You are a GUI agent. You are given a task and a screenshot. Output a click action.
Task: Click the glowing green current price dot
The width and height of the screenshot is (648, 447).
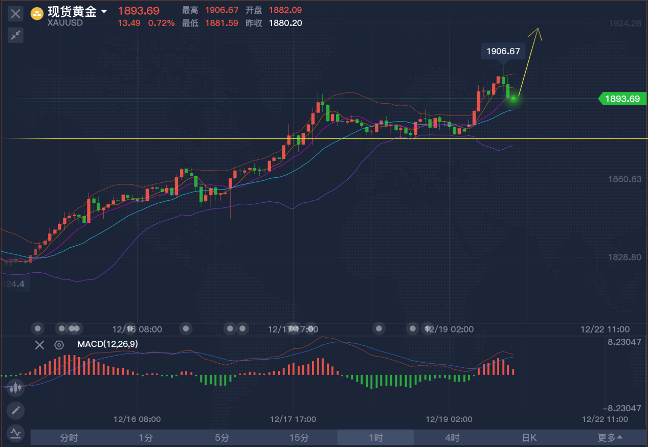[x=513, y=98]
